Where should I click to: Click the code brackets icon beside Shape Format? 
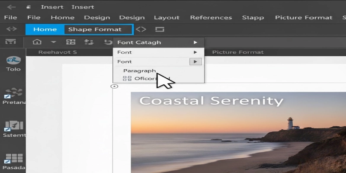[141, 29]
